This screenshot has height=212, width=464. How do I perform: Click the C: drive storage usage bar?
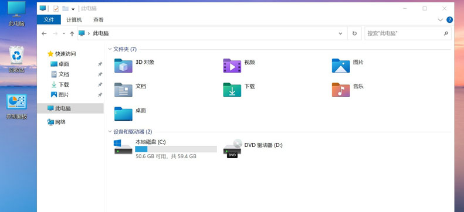(x=176, y=149)
